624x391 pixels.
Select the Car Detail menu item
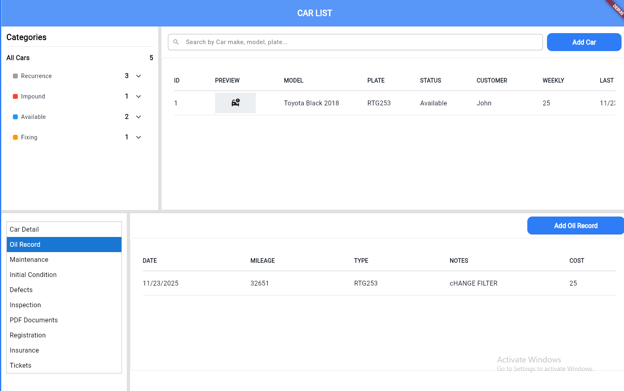click(64, 229)
